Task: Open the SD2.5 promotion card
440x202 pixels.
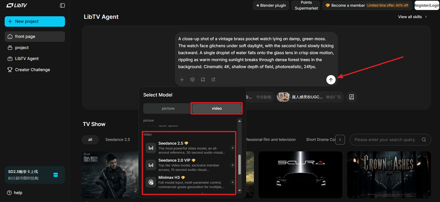Action: pos(35,175)
